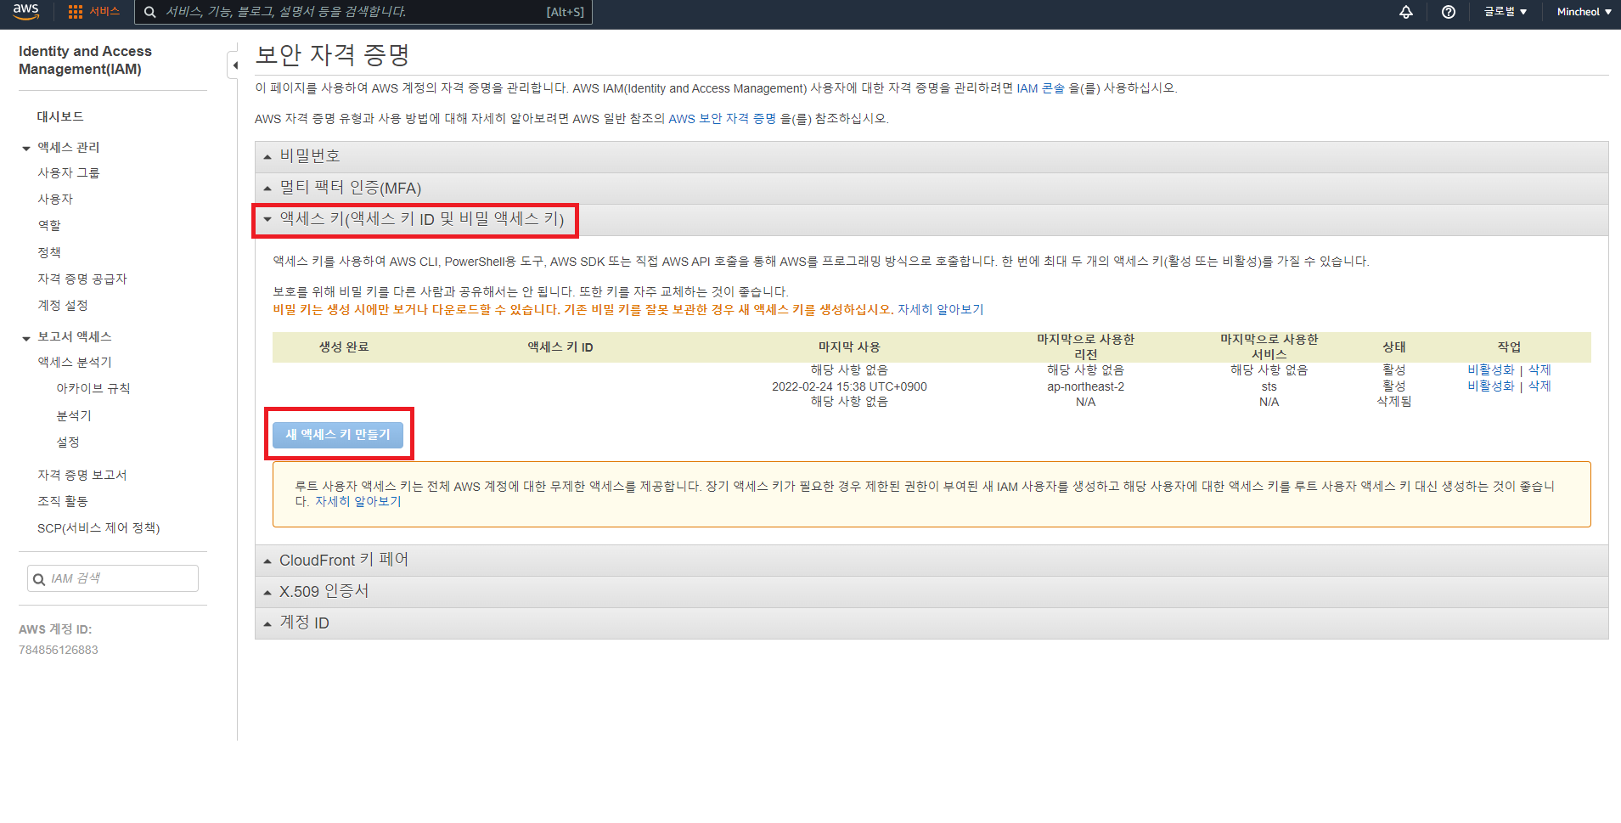Click the 액세스 키 ID column header

(560, 347)
